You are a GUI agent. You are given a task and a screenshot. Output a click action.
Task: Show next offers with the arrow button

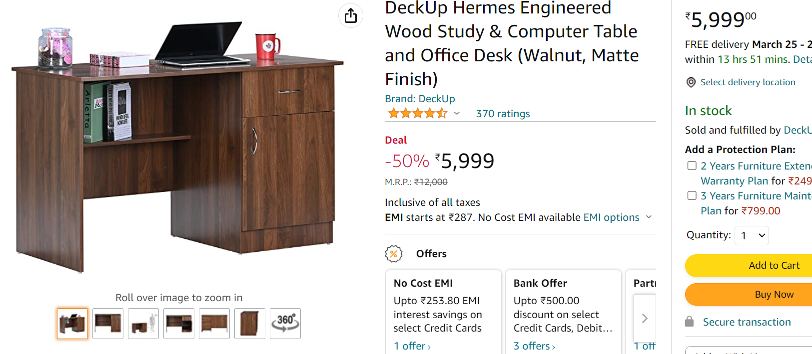click(x=645, y=318)
